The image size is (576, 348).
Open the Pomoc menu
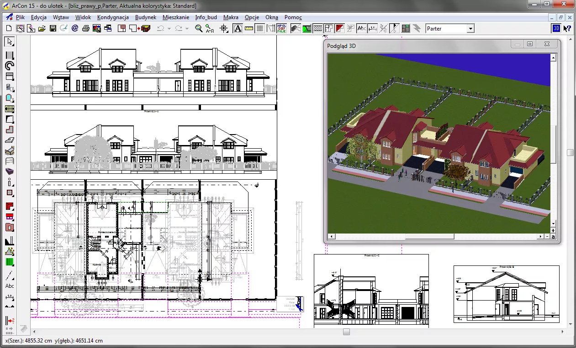click(x=293, y=17)
